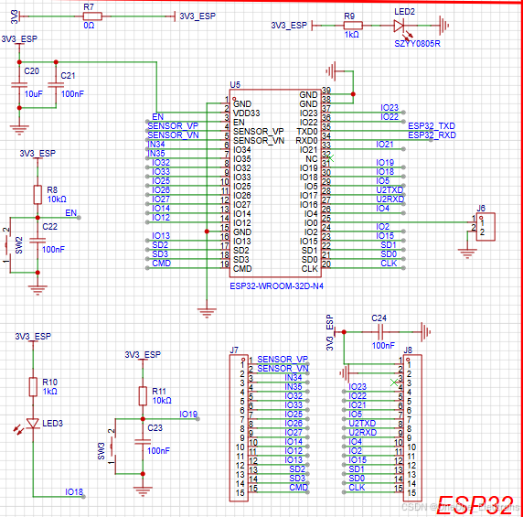Click the 100nF value of C21
The width and height of the screenshot is (523, 517).
[72, 94]
